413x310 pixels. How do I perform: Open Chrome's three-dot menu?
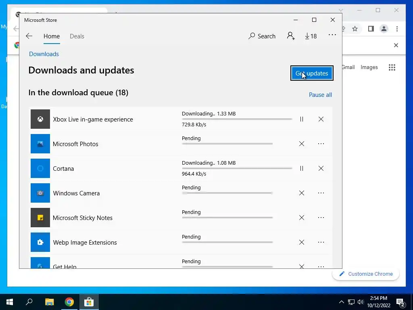coord(397,29)
